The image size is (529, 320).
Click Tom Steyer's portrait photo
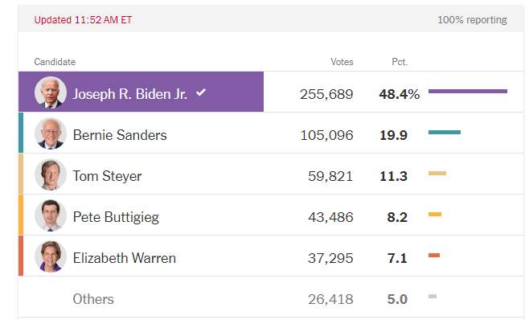[51, 174]
